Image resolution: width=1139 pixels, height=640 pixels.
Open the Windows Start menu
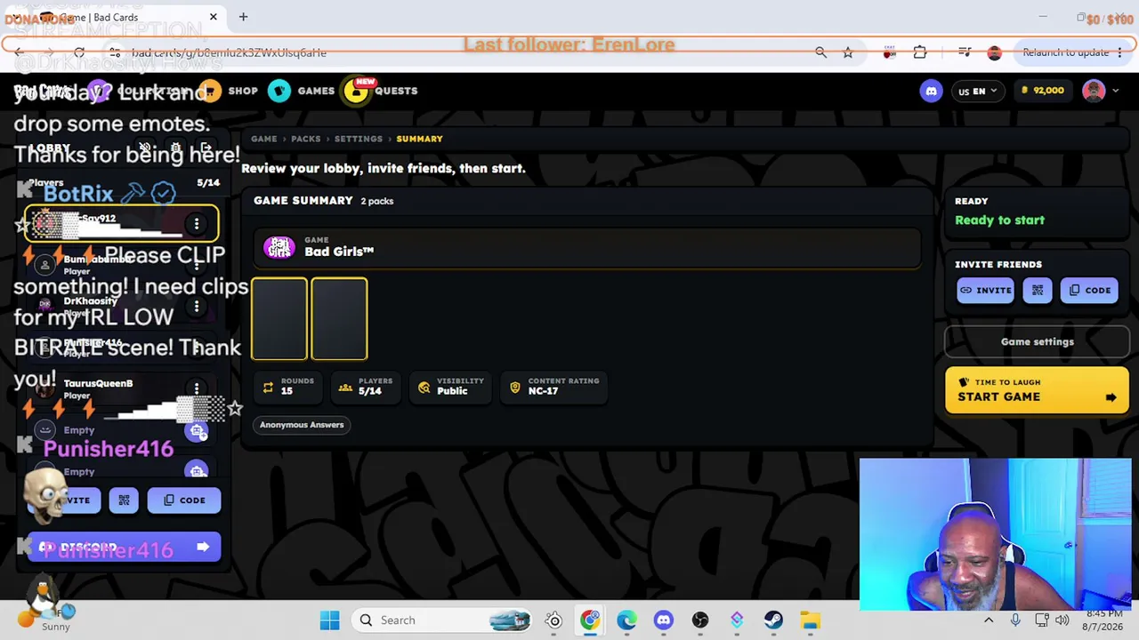point(329,620)
